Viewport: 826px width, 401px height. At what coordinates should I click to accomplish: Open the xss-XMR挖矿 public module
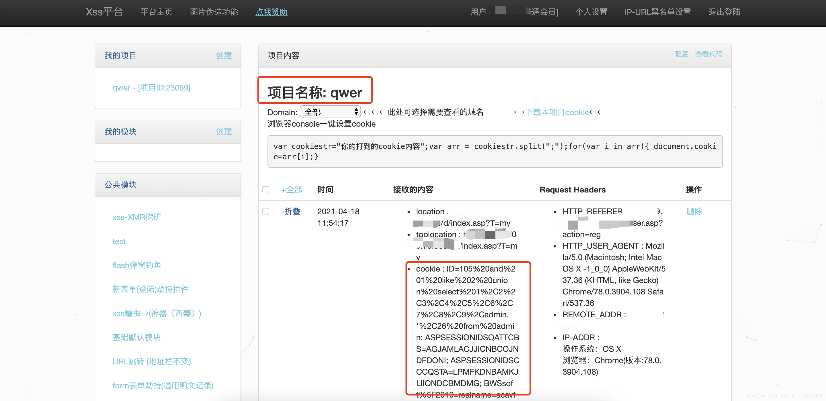click(x=137, y=217)
